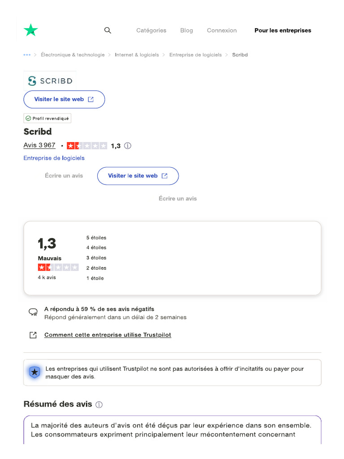
Task: Open search with the magnifier icon
Action: [107, 30]
